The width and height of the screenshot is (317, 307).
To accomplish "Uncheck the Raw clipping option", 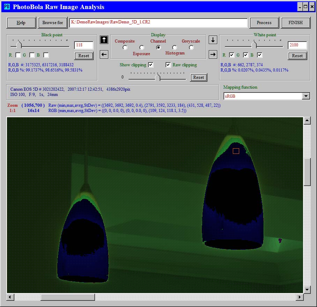I will tap(168, 65).
